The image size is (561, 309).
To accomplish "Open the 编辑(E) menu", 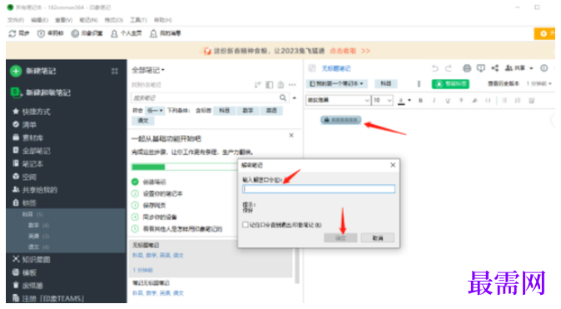I will pos(39,20).
